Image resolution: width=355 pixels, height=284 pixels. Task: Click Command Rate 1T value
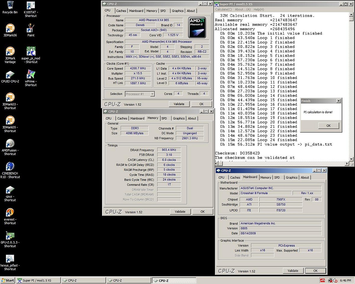coord(169,185)
